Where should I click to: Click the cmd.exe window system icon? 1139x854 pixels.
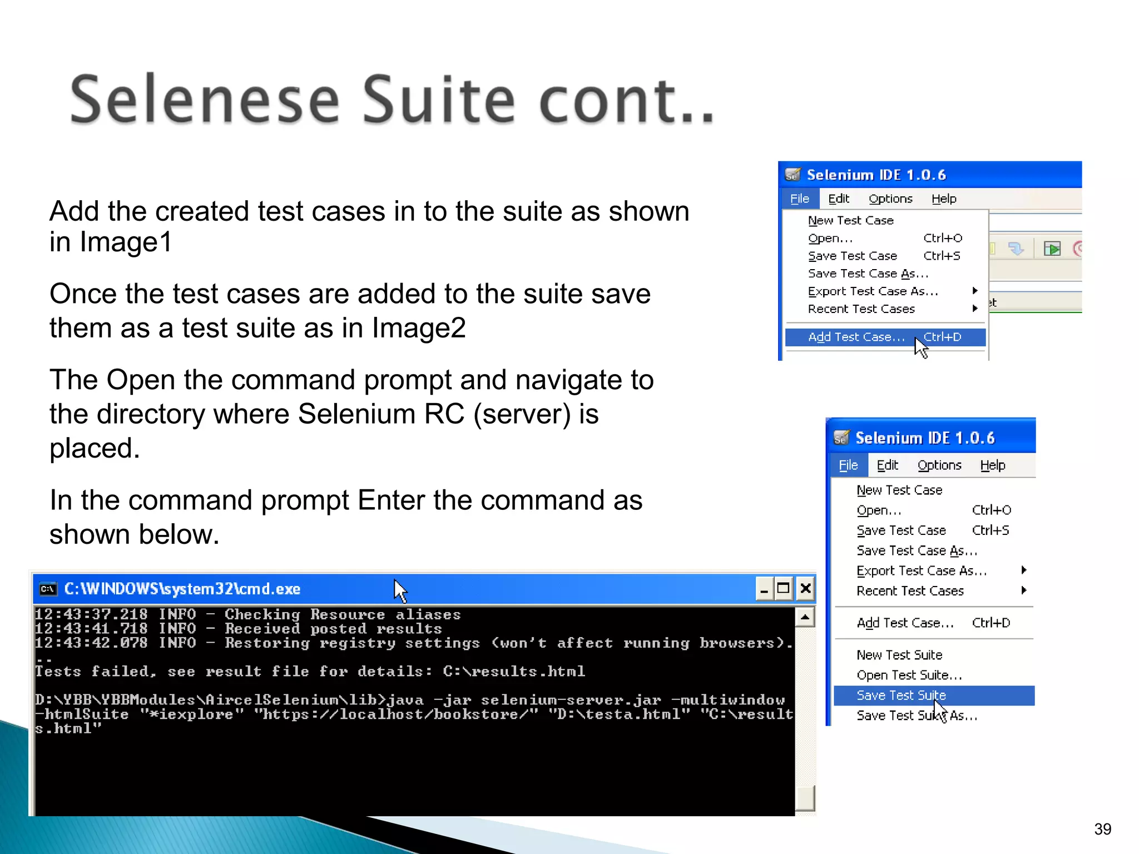click(x=48, y=589)
